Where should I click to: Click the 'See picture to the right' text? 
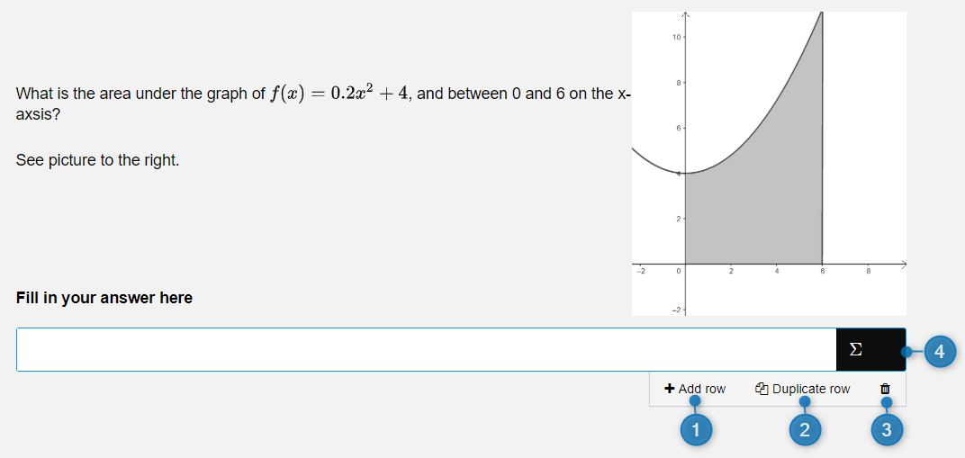[98, 161]
